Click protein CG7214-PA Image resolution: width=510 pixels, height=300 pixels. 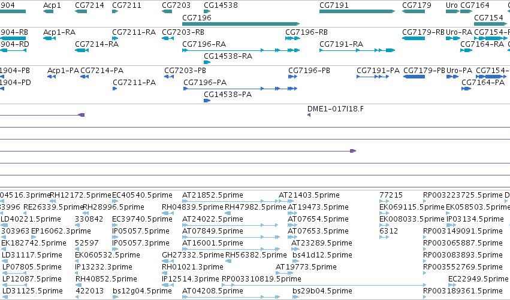point(102,71)
